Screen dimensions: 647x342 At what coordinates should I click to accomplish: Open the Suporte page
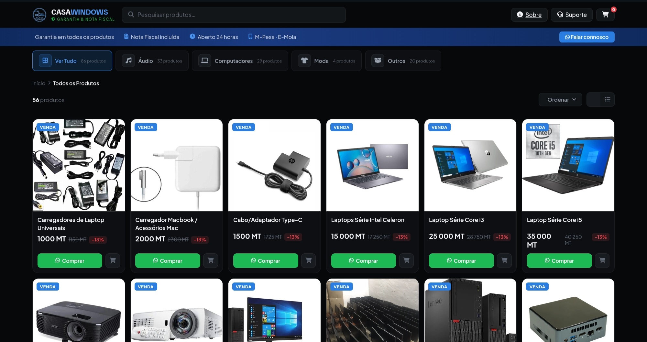tap(572, 15)
